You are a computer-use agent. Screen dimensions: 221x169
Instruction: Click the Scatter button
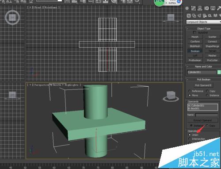coord(212,37)
